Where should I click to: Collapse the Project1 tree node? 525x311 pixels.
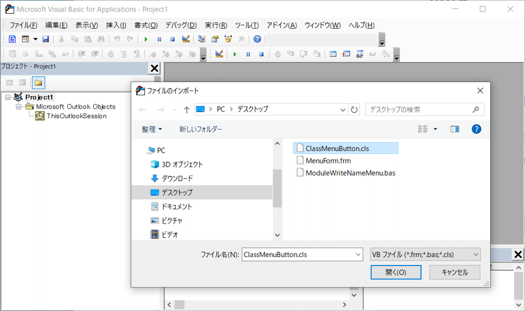[8, 97]
